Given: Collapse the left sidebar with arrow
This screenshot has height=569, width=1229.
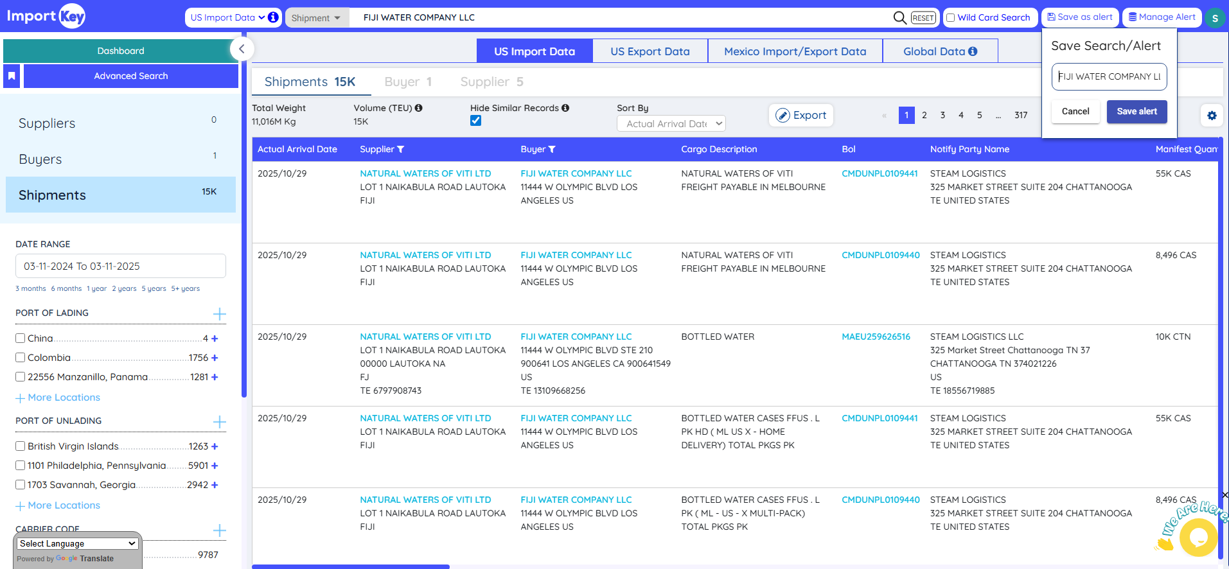Looking at the screenshot, I should pyautogui.click(x=242, y=49).
